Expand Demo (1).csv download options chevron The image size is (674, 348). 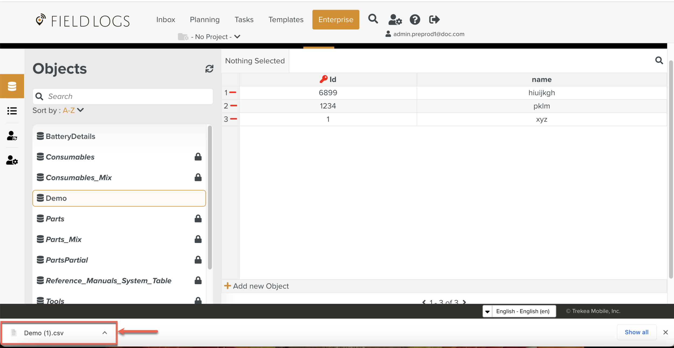[105, 333]
